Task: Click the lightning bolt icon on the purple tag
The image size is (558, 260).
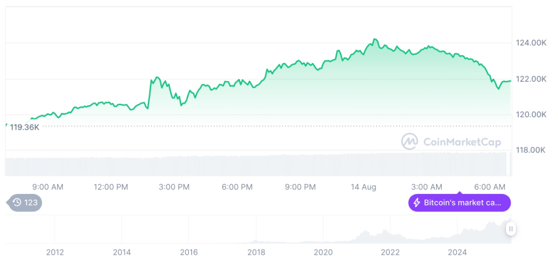Action: 417,203
